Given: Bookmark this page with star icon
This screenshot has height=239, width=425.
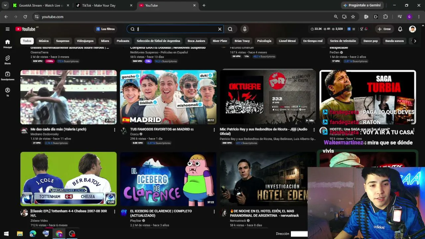Looking at the screenshot, I should (353, 17).
